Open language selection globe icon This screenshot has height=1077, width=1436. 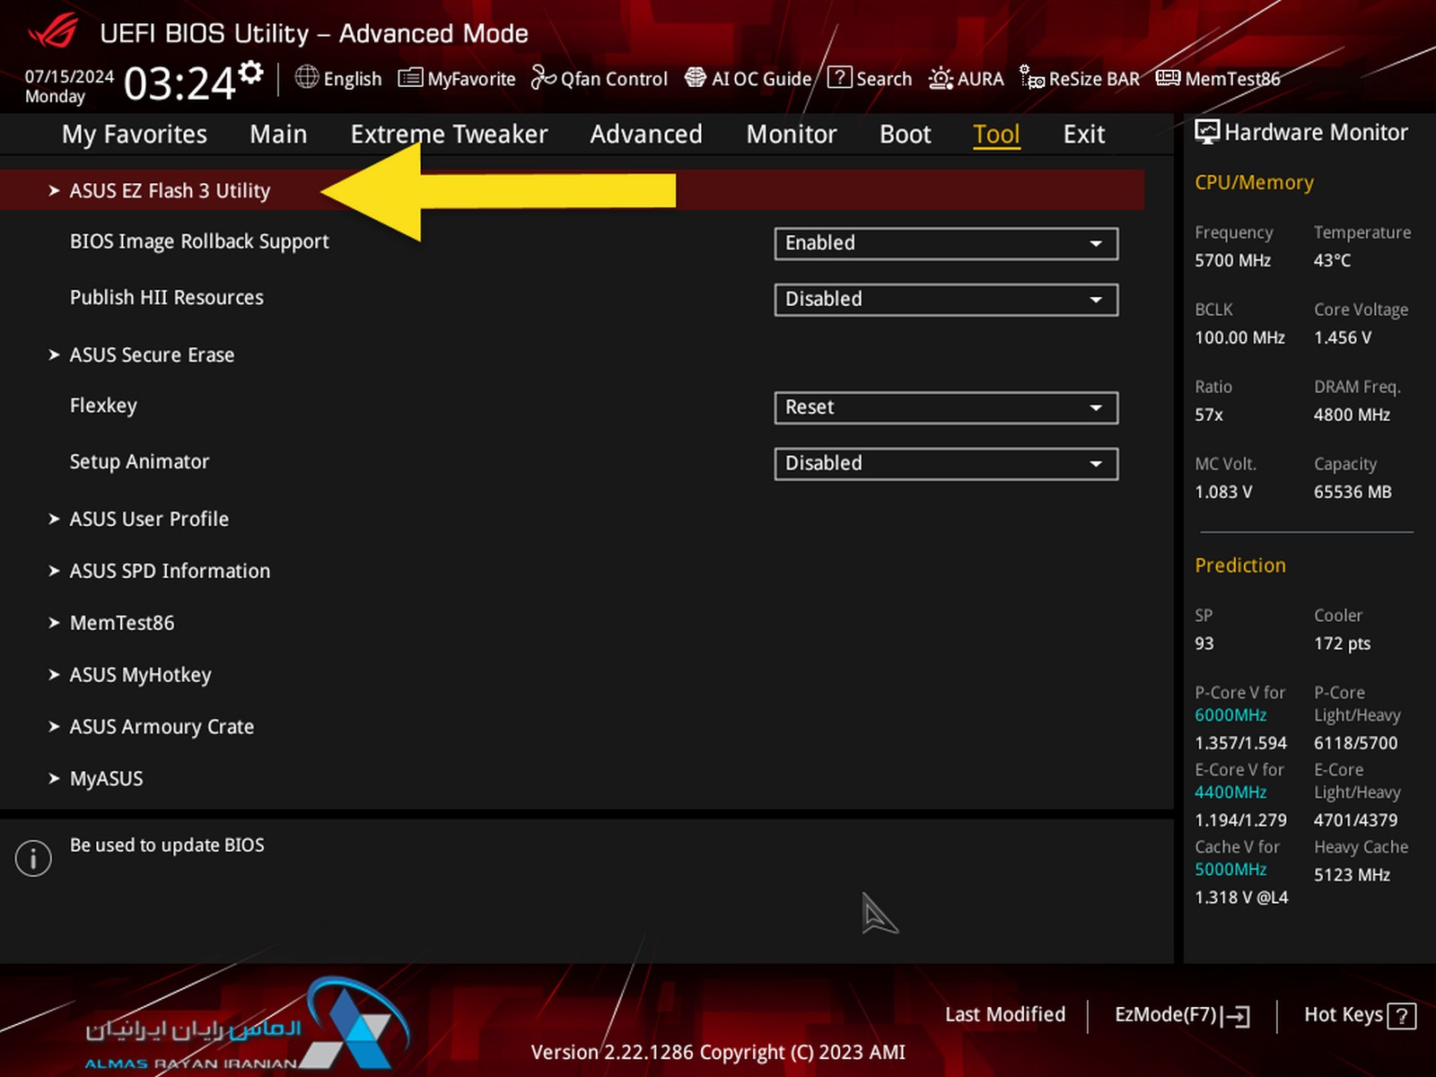[307, 77]
